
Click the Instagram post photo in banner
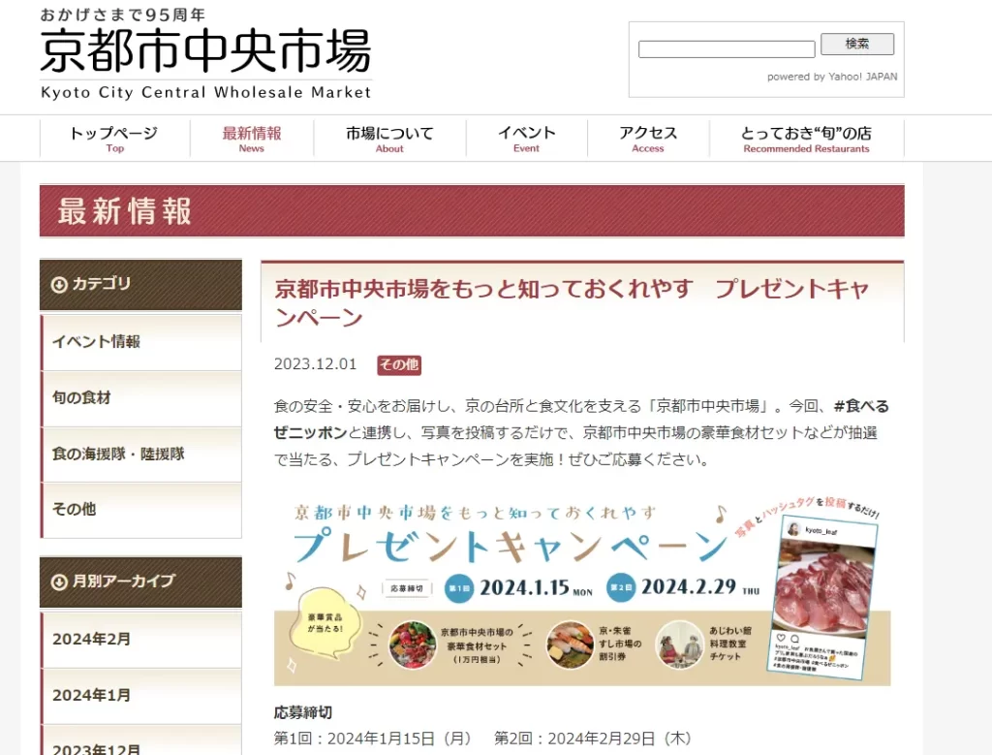823,587
